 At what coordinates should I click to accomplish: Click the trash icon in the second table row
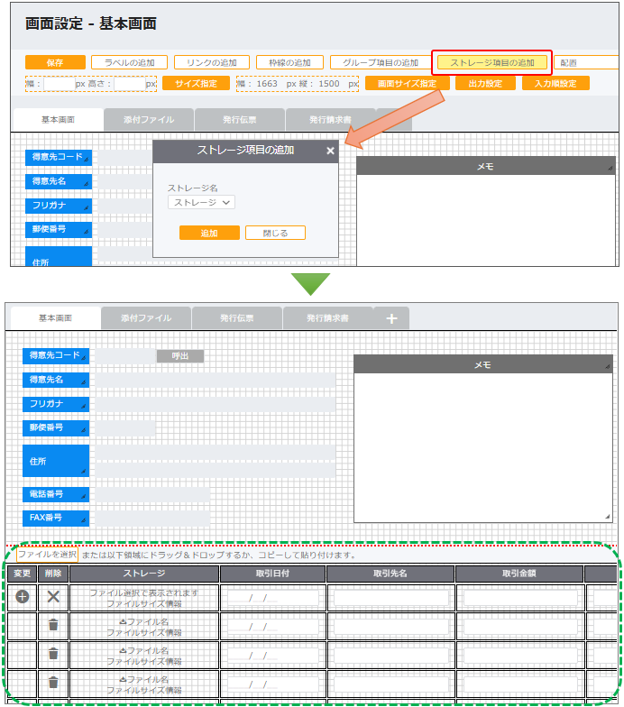coord(53,625)
